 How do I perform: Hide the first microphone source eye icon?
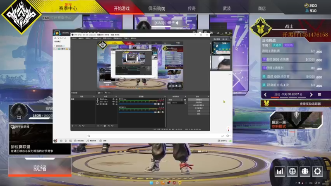tap(113, 99)
